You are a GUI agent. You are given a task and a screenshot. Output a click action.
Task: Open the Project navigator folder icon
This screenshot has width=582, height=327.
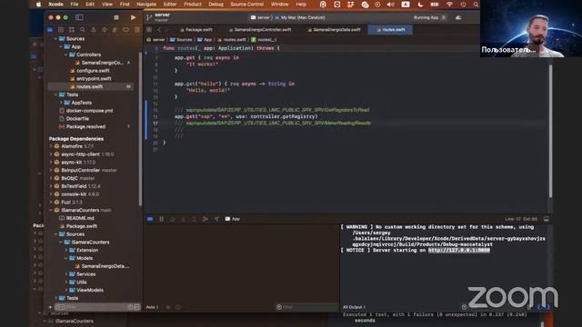pyautogui.click(x=50, y=30)
